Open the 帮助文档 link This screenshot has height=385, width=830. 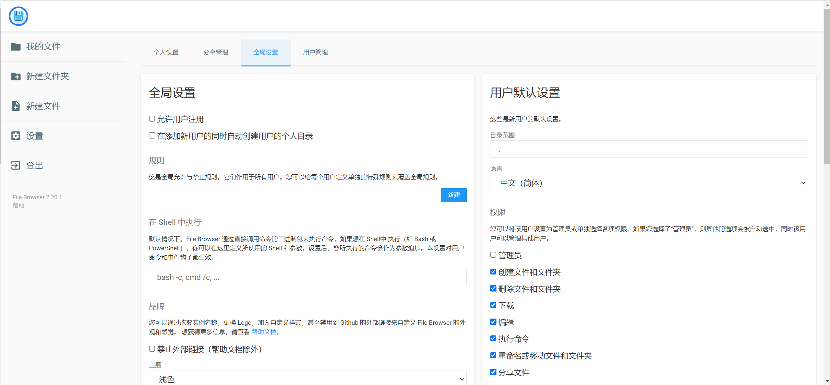coord(264,332)
